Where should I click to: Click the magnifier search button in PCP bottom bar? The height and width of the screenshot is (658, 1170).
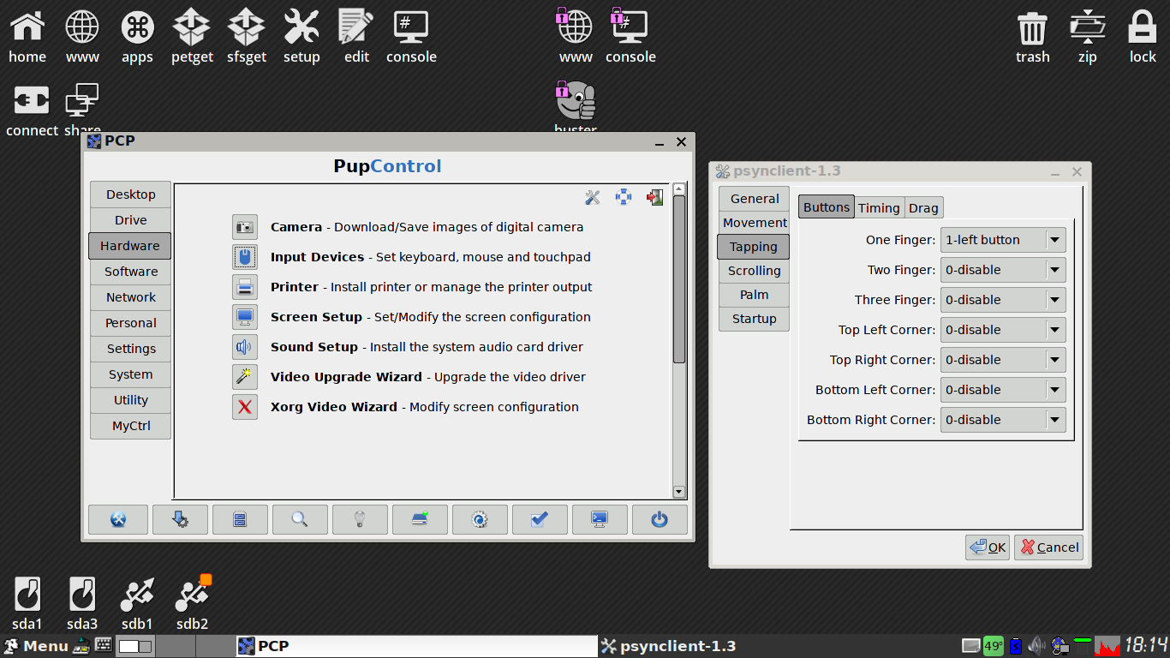coord(300,519)
